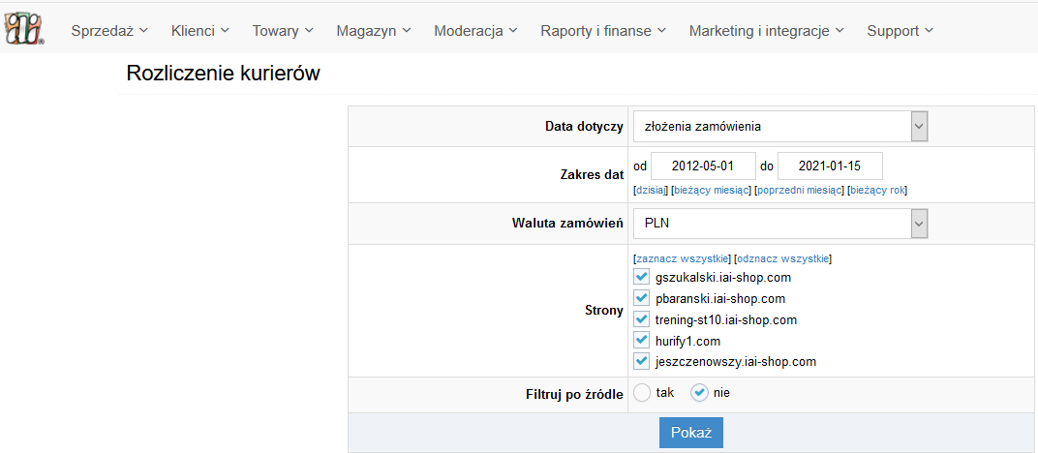Click zaznacz wszystkie link

(x=682, y=258)
